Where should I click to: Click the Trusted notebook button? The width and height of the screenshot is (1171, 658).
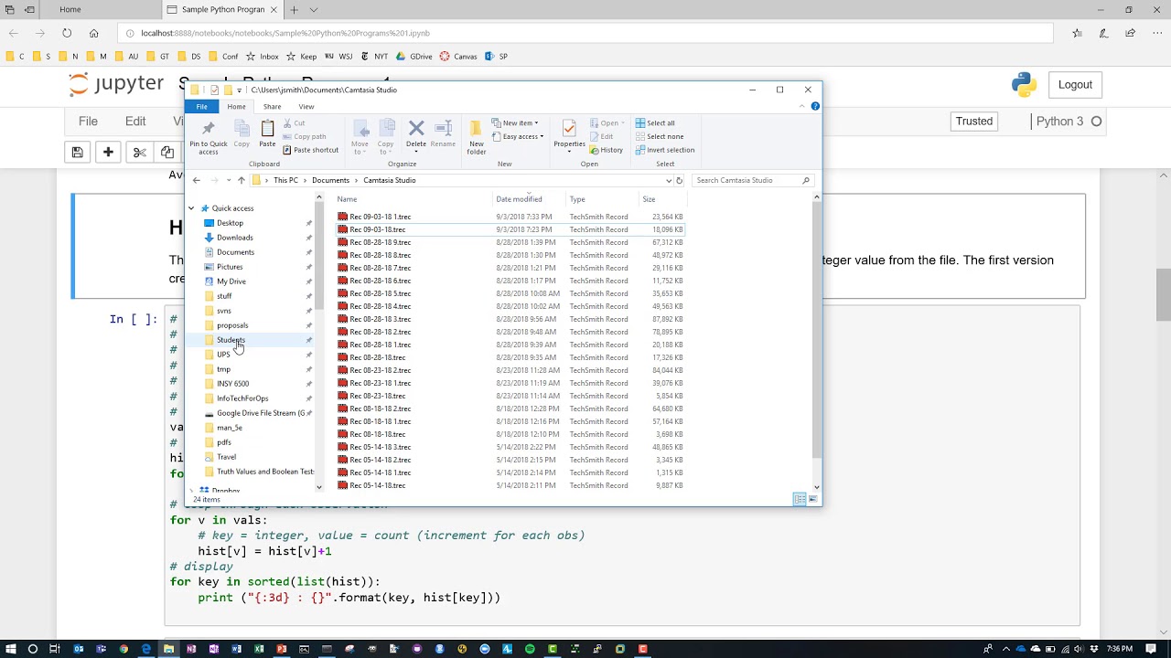(974, 122)
